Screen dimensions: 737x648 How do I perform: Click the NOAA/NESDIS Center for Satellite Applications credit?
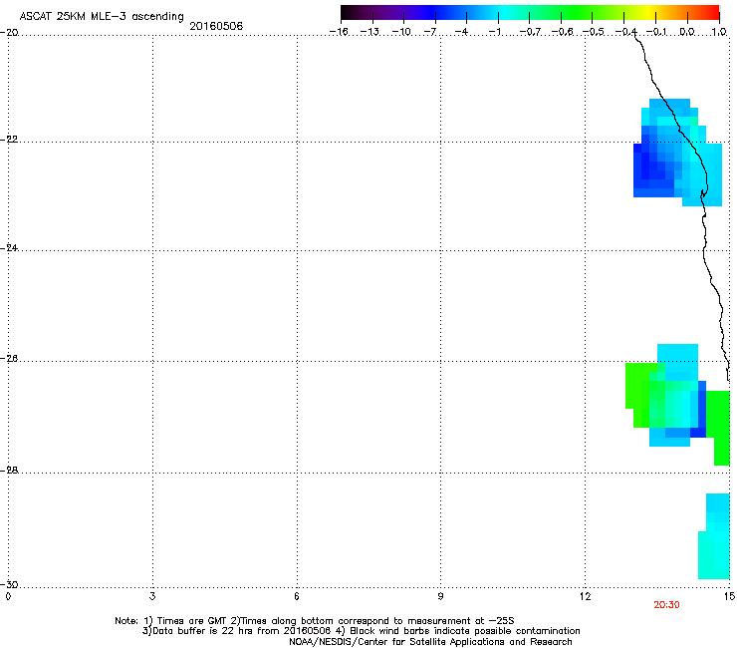coord(430,642)
